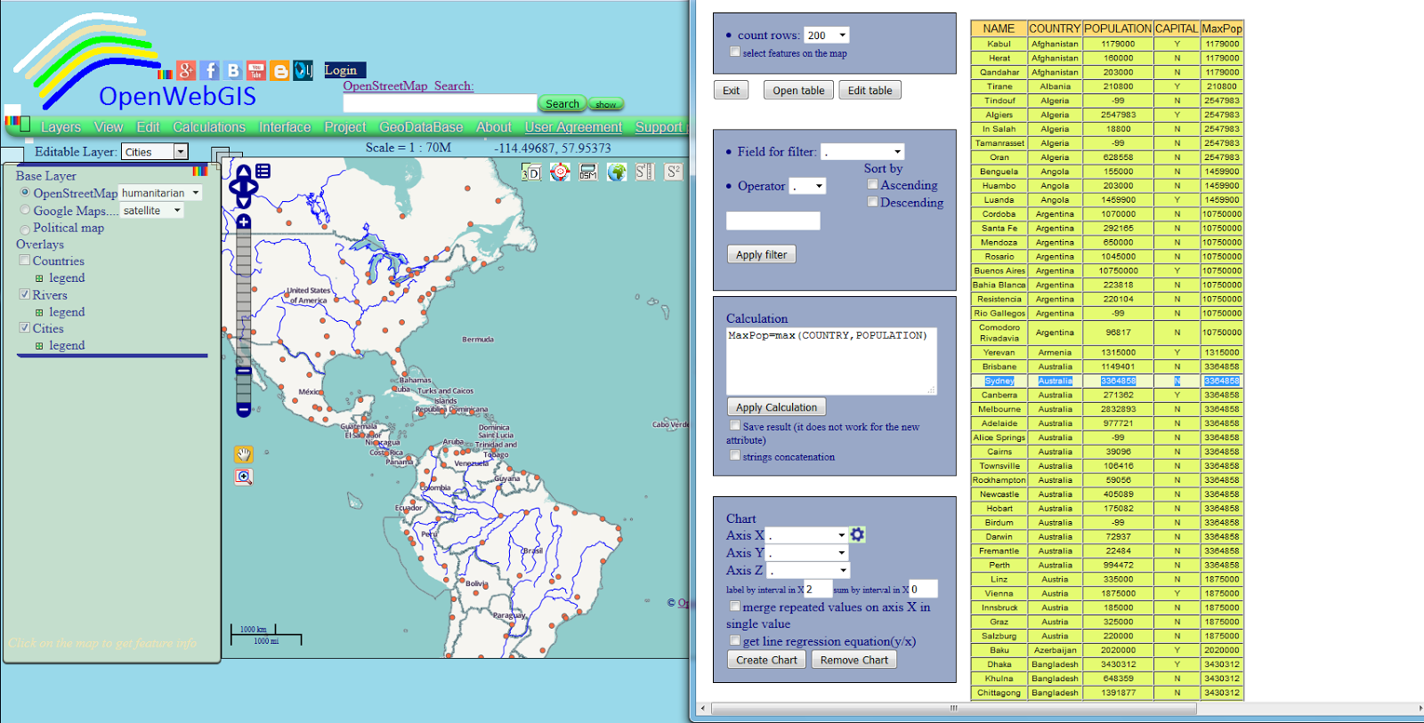Image resolution: width=1424 pixels, height=723 pixels.
Task: Open the VK social icon
Action: [233, 70]
